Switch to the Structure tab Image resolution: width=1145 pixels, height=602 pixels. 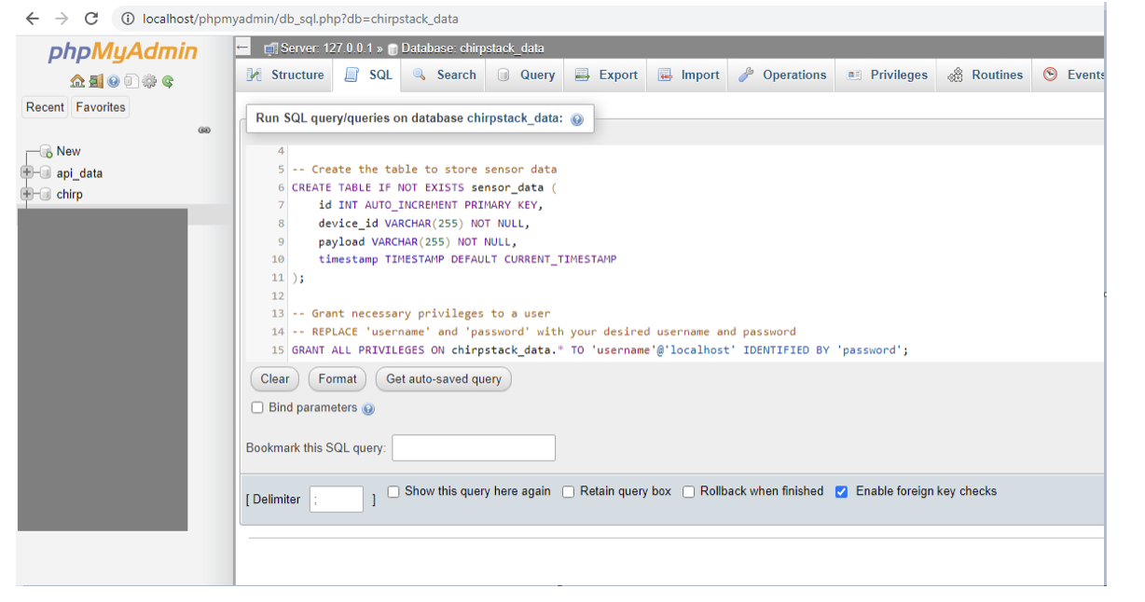point(285,75)
